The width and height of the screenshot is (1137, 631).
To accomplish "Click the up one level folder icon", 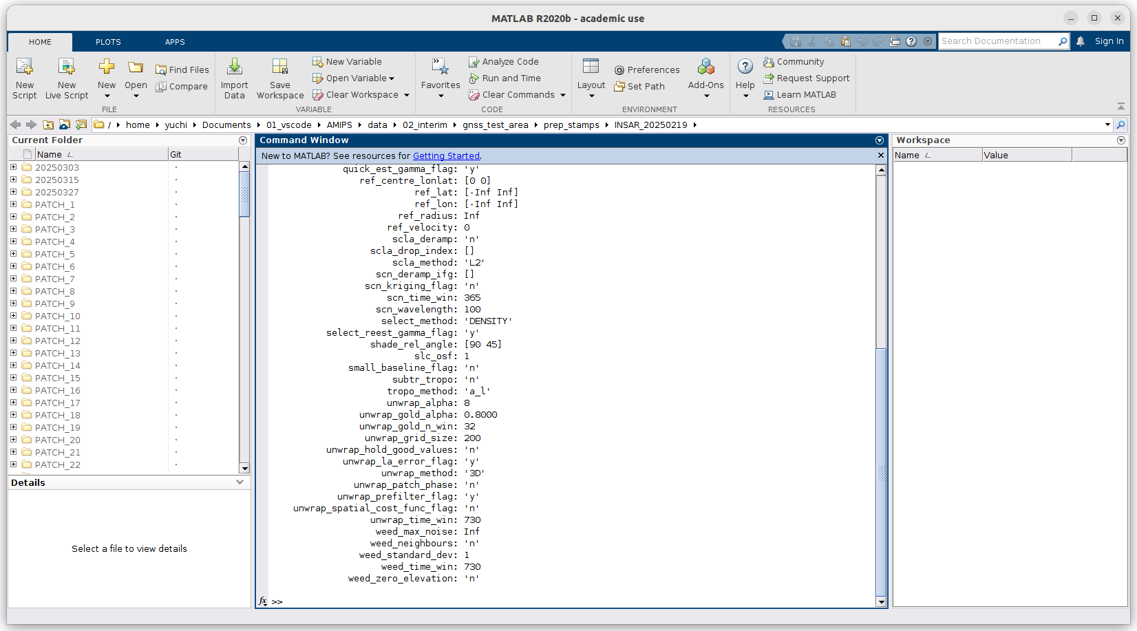I will tap(48, 125).
